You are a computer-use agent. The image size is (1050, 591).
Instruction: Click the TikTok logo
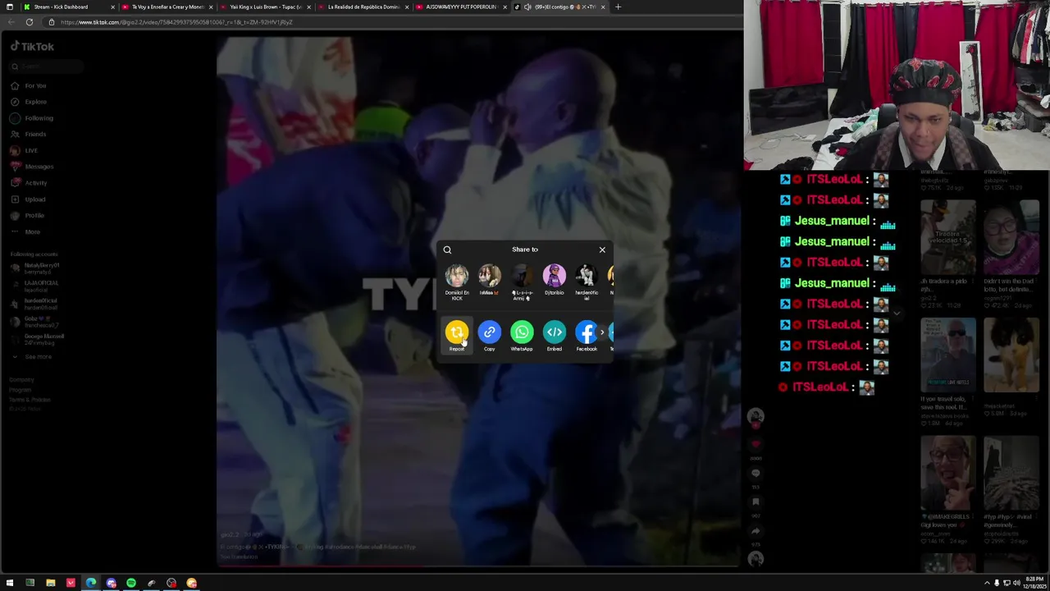click(x=33, y=47)
